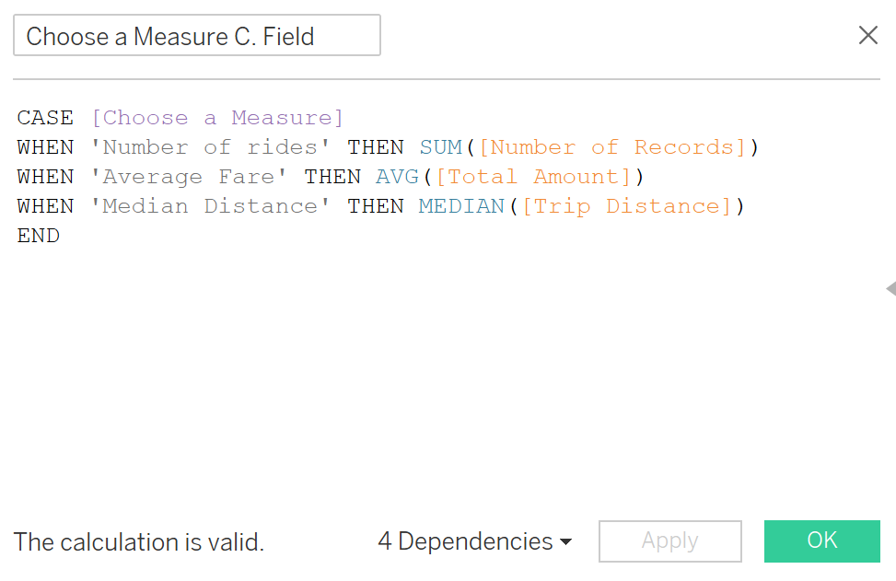Place cursor on the END keyword
The height and width of the screenshot is (581, 896).
coord(38,236)
